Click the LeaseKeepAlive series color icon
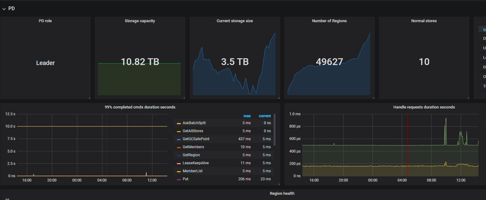Viewport: 486px width, 200px height. (179, 163)
